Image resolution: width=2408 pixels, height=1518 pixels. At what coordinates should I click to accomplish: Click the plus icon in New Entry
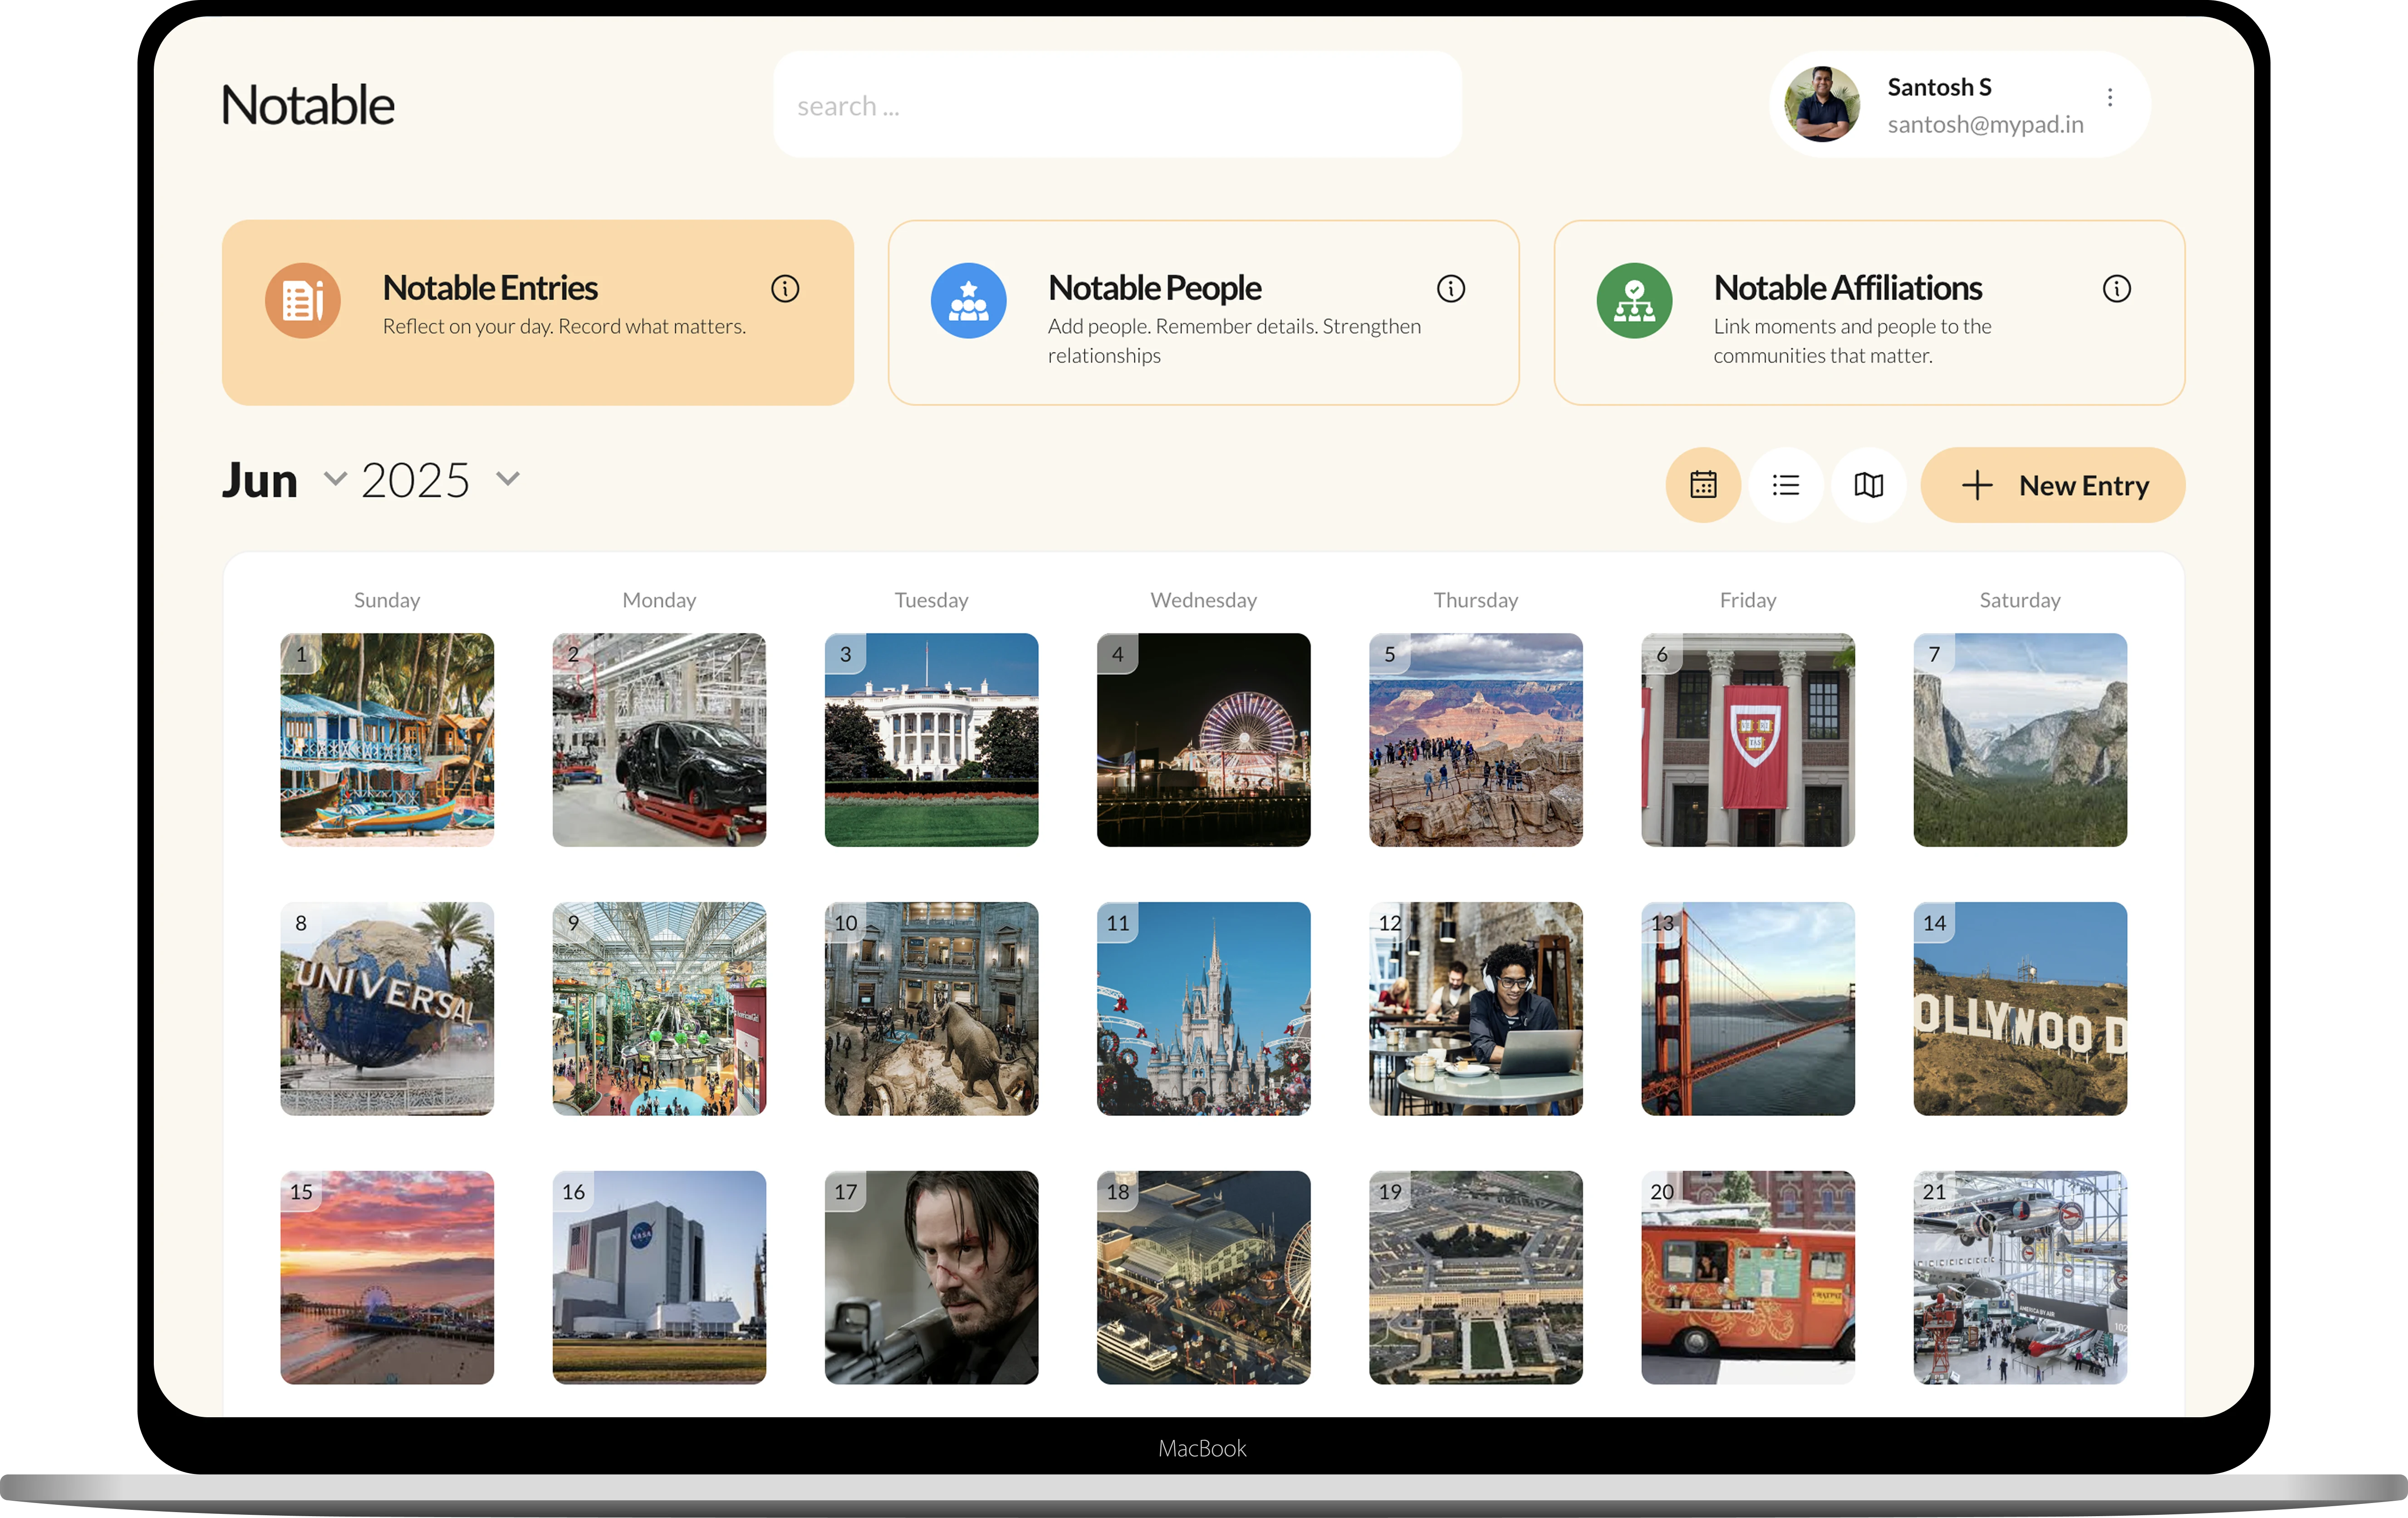(1976, 486)
